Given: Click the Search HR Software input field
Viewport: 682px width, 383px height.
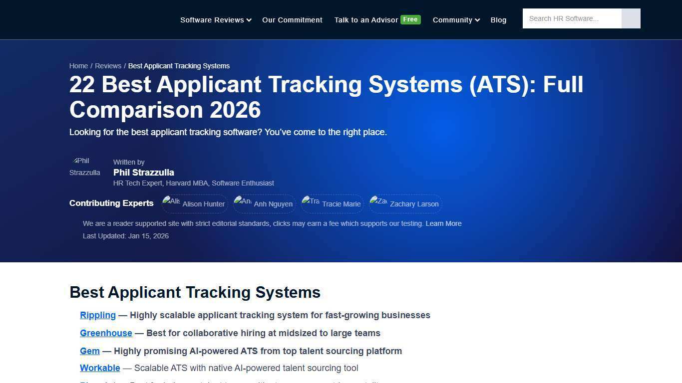Looking at the screenshot, I should click(x=569, y=18).
